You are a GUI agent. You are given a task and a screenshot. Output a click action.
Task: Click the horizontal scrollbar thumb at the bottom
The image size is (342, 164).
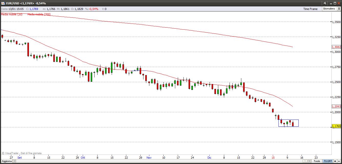(x=305, y=161)
